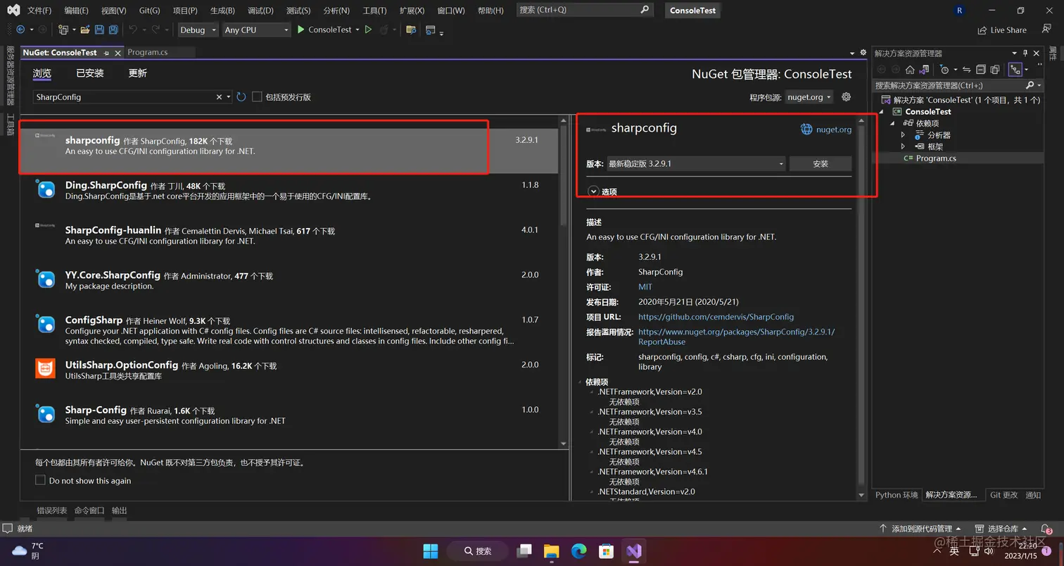1064x566 pixels.
Task: Pin the Solution Explorer panel
Action: pyautogui.click(x=1026, y=54)
